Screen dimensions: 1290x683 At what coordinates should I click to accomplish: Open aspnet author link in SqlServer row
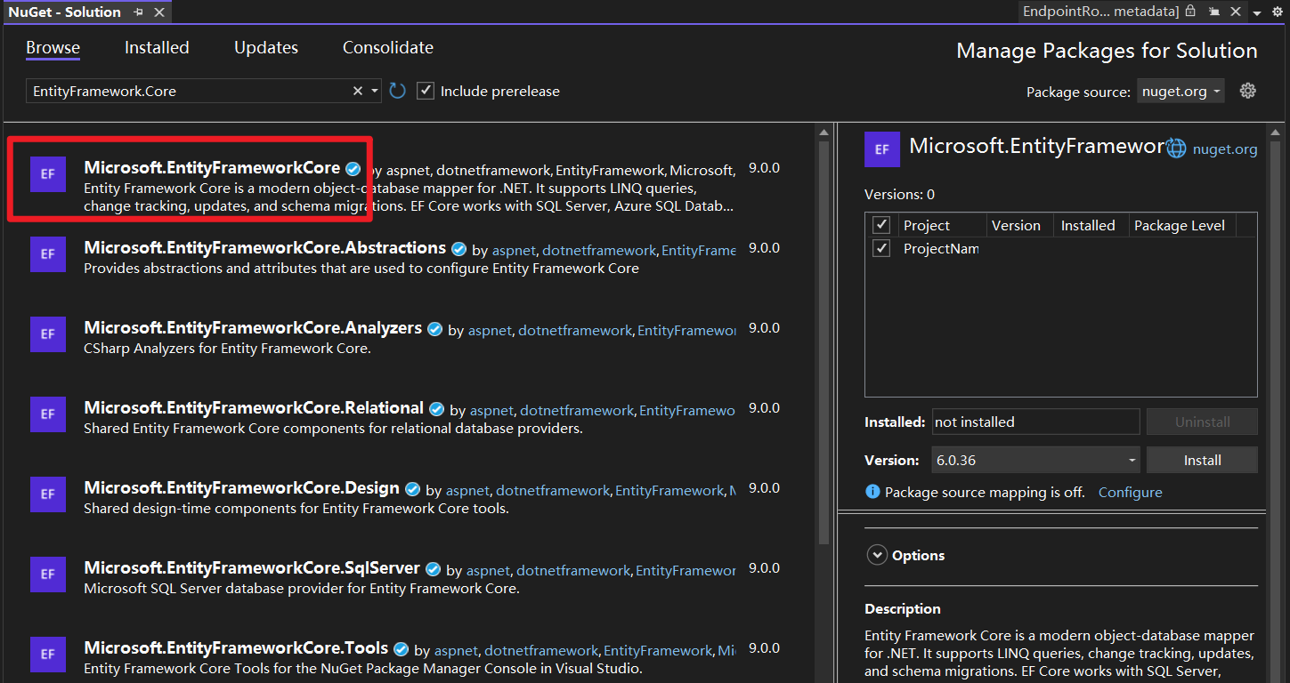pos(488,570)
